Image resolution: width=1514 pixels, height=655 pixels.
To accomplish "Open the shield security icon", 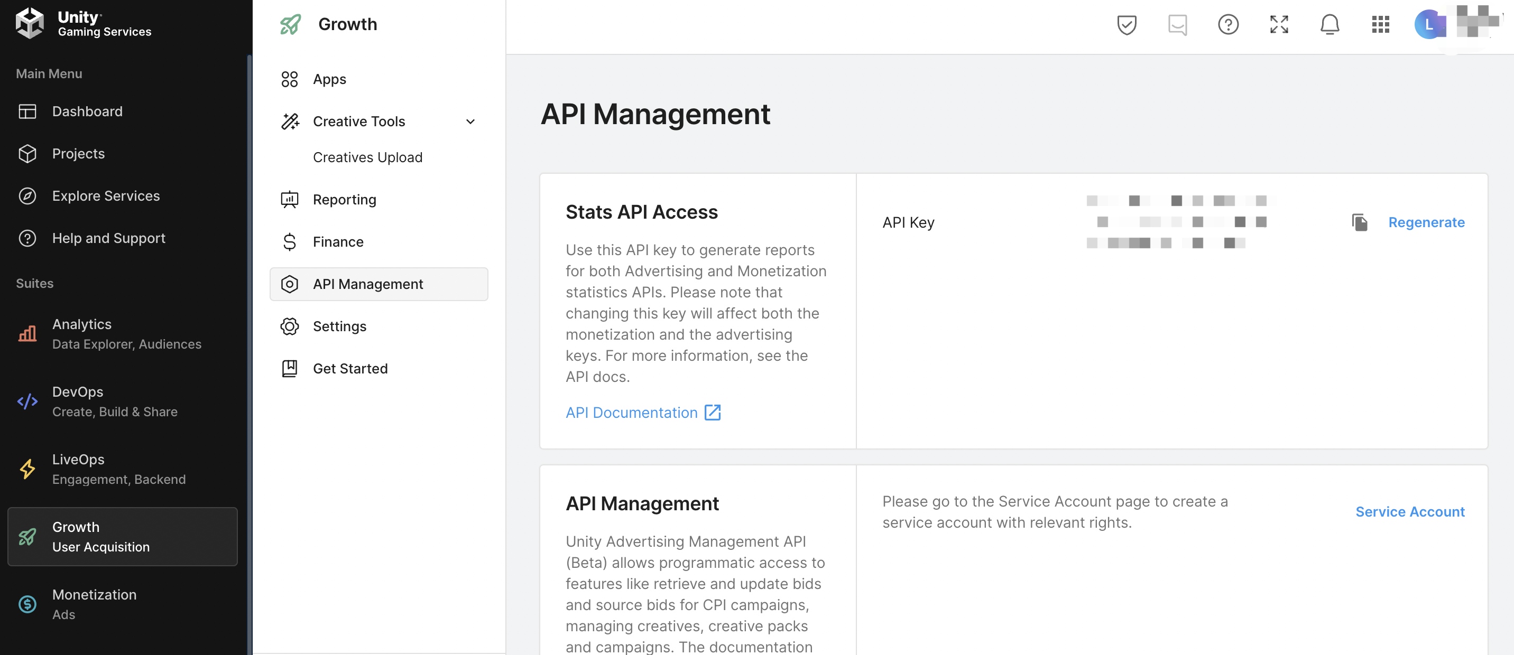I will click(x=1126, y=25).
